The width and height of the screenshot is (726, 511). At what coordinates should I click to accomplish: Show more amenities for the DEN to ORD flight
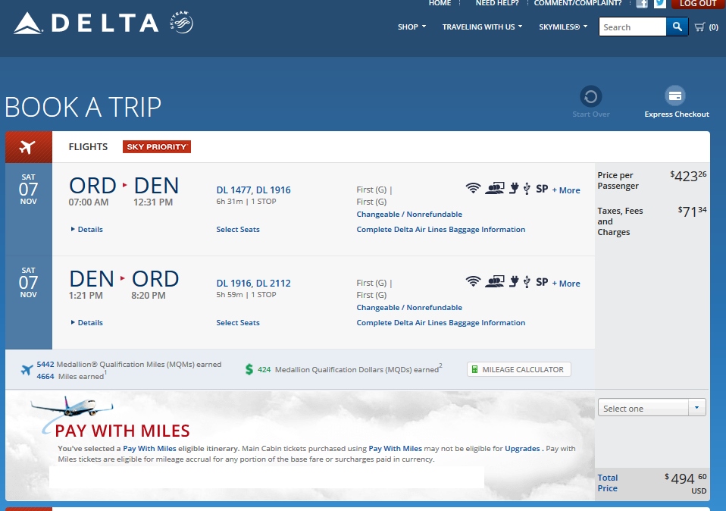[x=566, y=284]
